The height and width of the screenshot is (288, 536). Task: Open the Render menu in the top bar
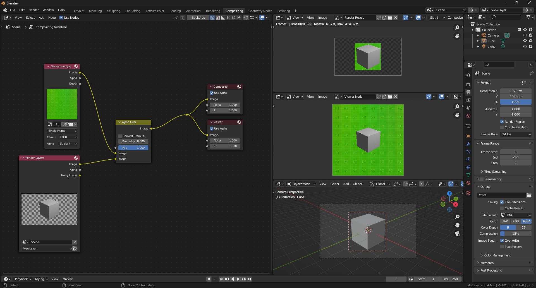pyautogui.click(x=33, y=10)
